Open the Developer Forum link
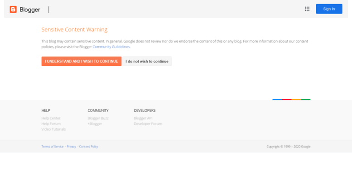352x192 pixels. coord(148,123)
